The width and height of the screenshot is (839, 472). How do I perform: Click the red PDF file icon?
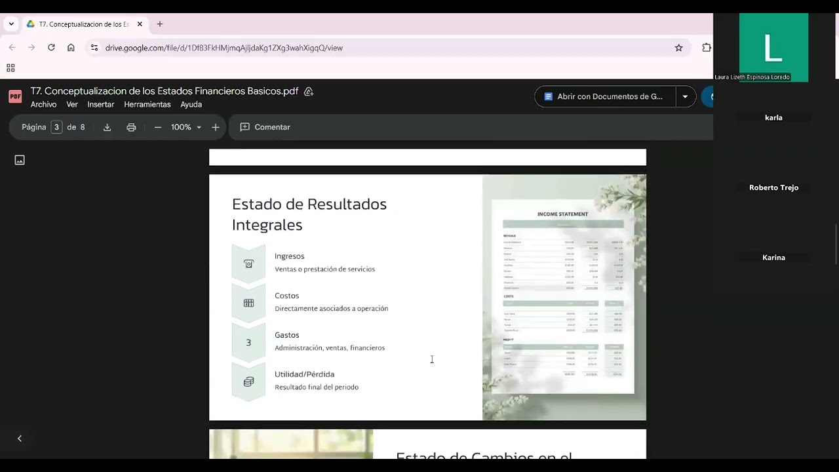click(15, 96)
